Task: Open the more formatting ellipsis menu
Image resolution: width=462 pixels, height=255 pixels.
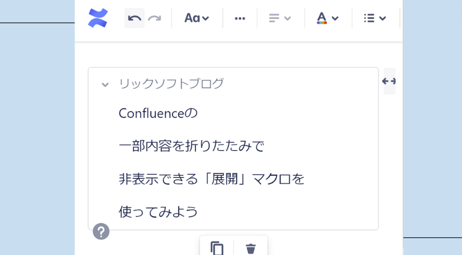Action: [240, 18]
